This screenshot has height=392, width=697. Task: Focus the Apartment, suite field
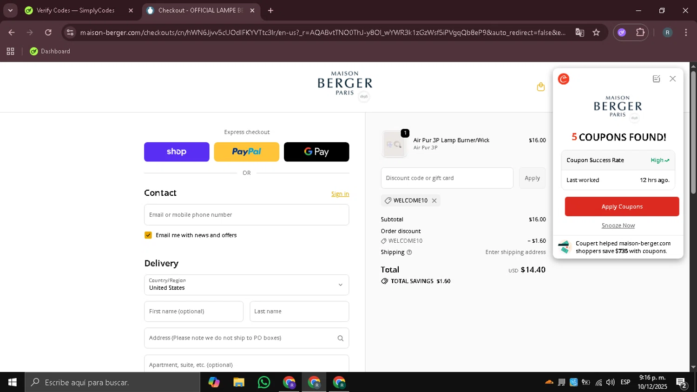pyautogui.click(x=247, y=364)
